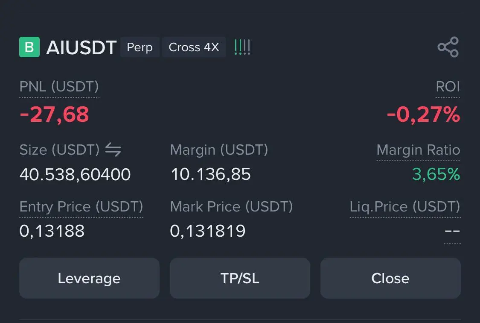Tap the mark price value 0,131819

tap(208, 231)
